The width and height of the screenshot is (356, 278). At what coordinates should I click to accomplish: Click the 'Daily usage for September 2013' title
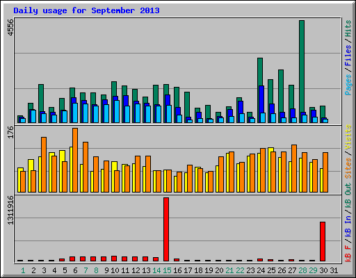coord(86,10)
